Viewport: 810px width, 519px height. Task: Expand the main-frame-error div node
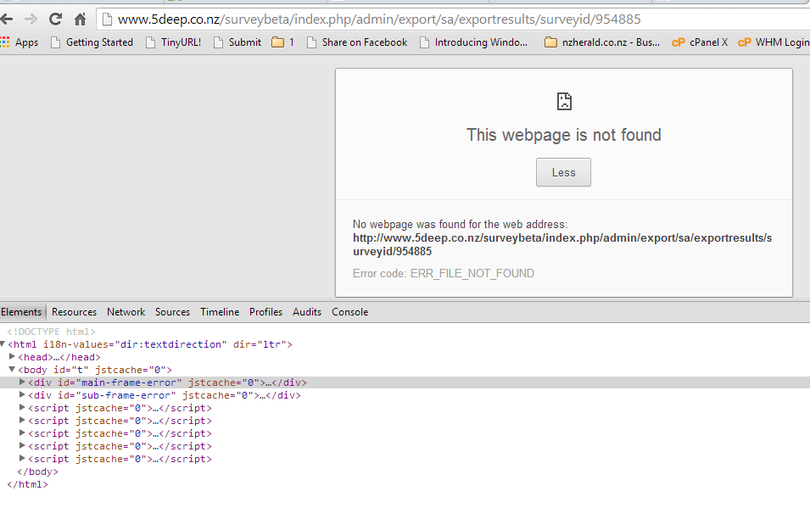(23, 382)
